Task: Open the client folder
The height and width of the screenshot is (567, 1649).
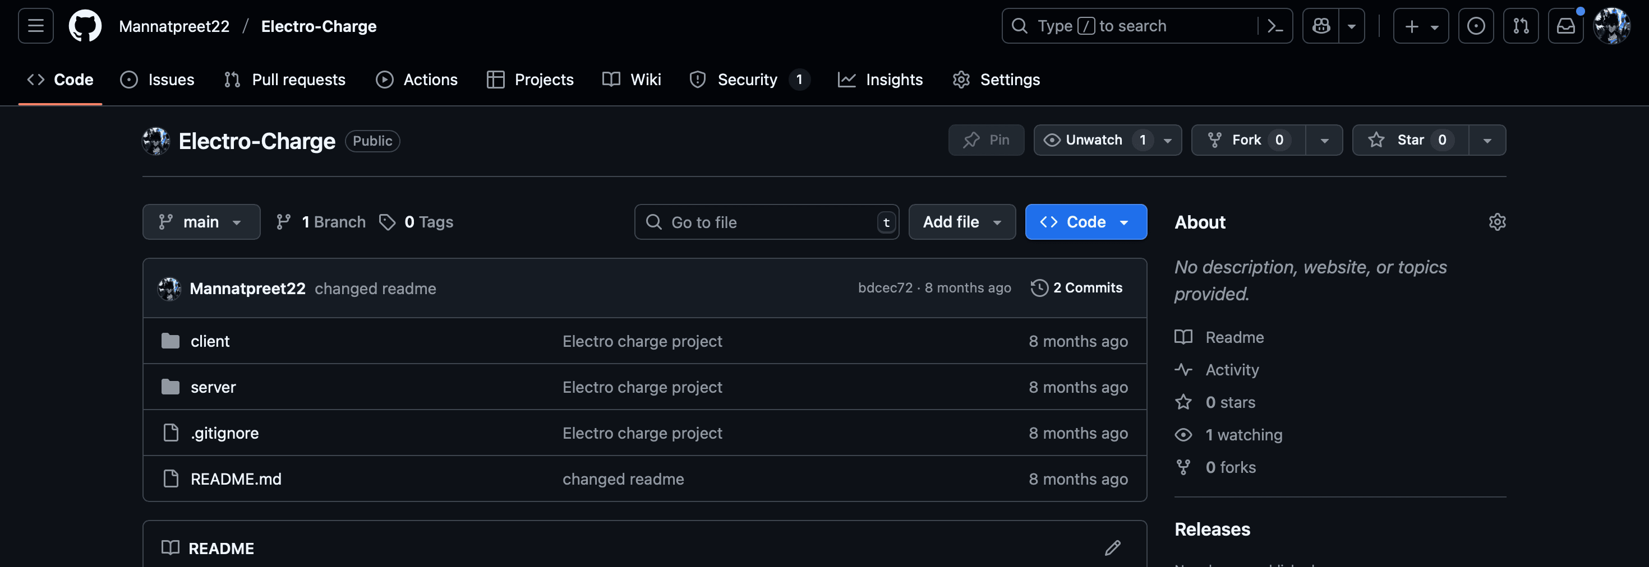Action: tap(210, 341)
